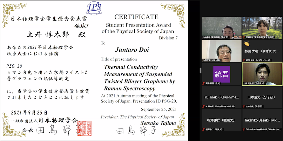This screenshot has height=141, width=283.
Task: Click the 日本物理学会学生優秀発表賞 heading
Action: 49,19
